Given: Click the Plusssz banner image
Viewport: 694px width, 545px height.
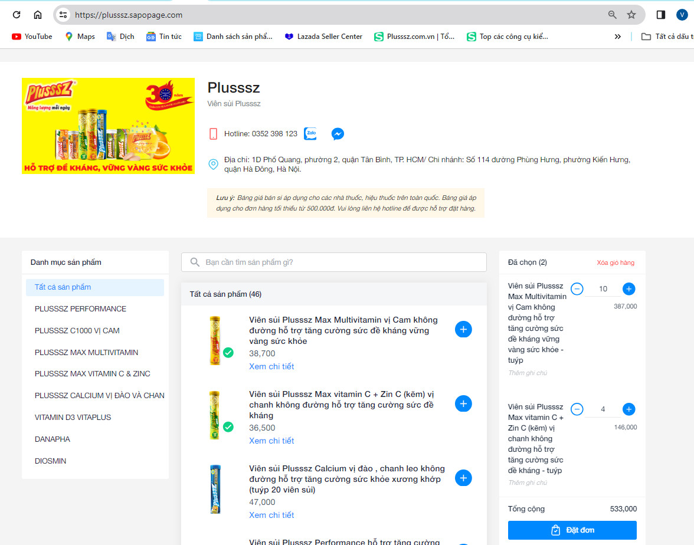Looking at the screenshot, I should point(108,126).
